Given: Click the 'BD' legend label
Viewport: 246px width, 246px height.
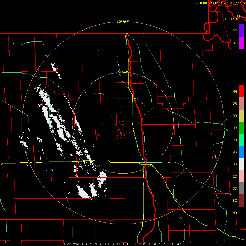Looking at the screenshot, I should 235,116.
